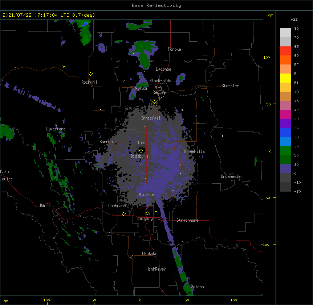Select the Sylvan label
Viewport: 313px width, 305px height.
(142, 89)
